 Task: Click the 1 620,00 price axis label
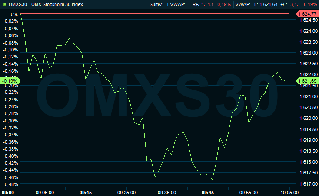click(309, 118)
